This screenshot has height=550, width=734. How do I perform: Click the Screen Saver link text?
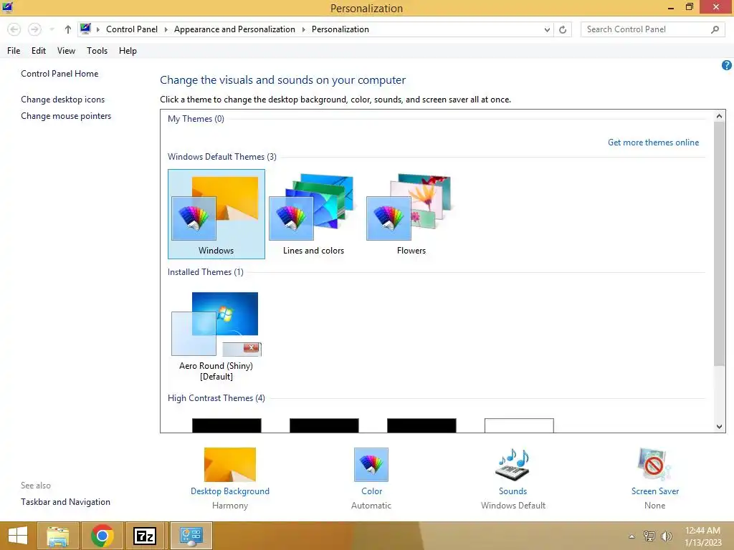(x=655, y=491)
